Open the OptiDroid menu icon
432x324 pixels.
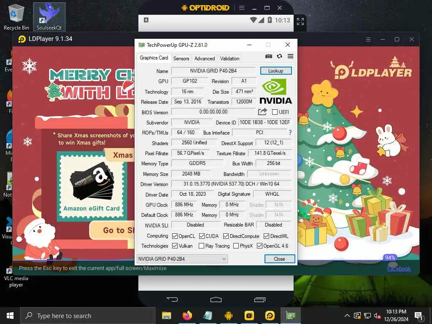[242, 8]
